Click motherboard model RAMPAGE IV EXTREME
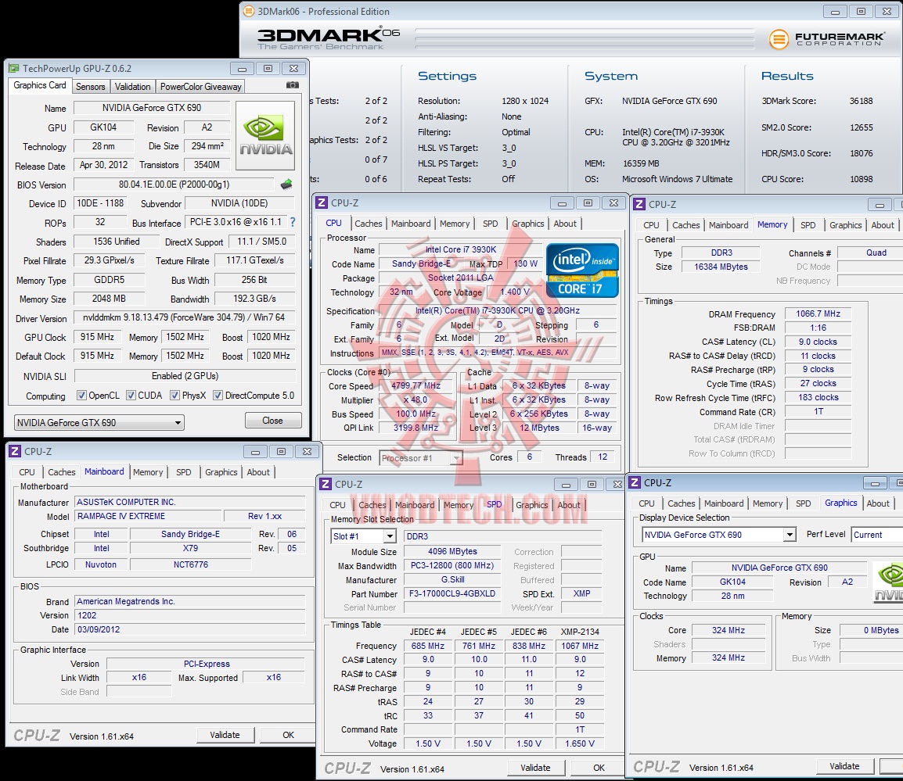This screenshot has width=903, height=781. [148, 516]
